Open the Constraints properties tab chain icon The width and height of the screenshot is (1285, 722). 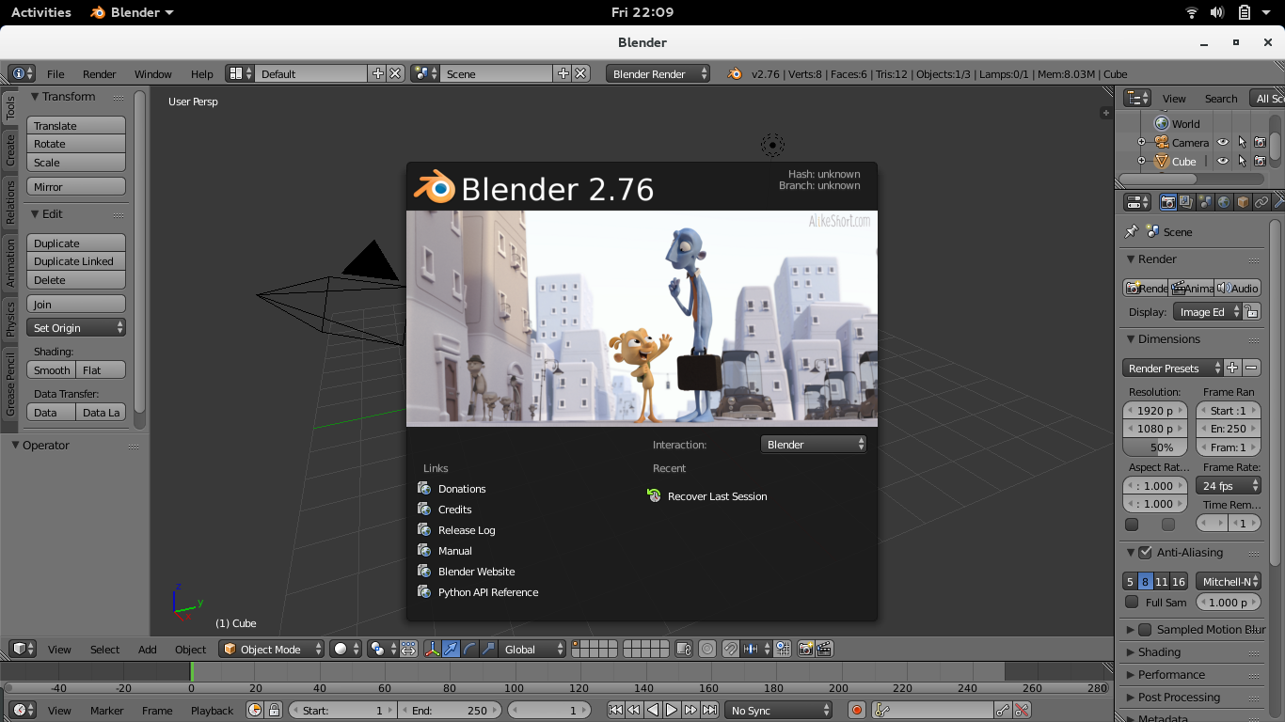coord(1261,202)
